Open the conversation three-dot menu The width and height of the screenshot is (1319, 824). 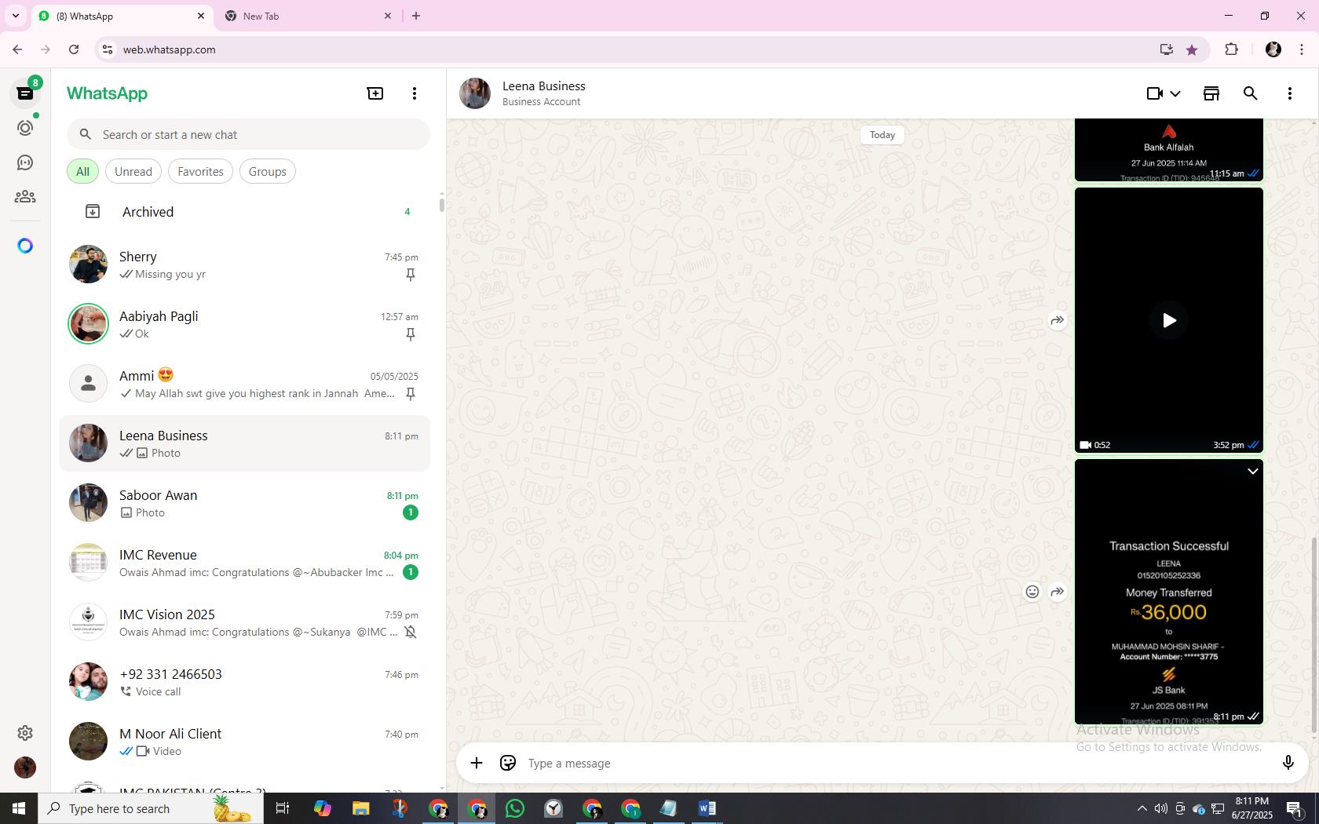click(x=1289, y=93)
